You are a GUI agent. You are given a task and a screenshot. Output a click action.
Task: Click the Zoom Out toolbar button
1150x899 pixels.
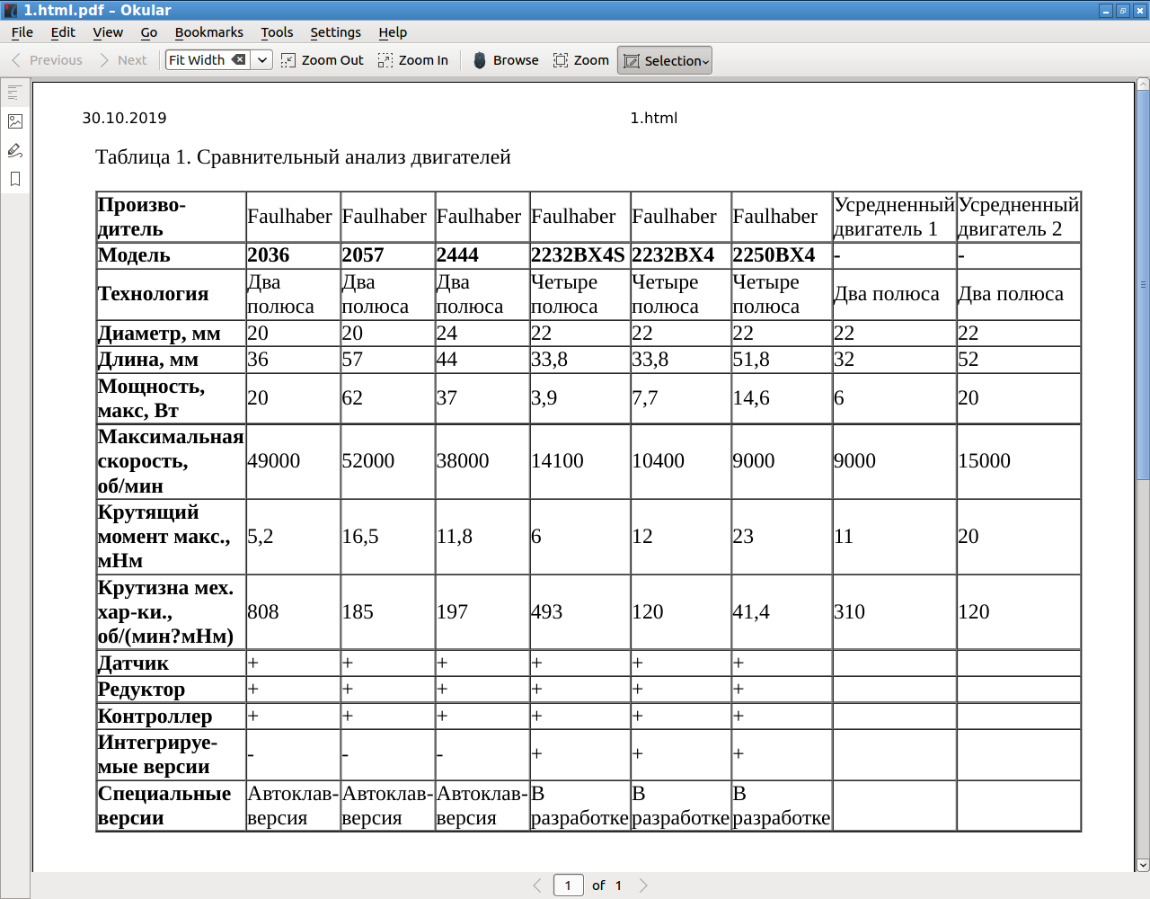coord(322,60)
